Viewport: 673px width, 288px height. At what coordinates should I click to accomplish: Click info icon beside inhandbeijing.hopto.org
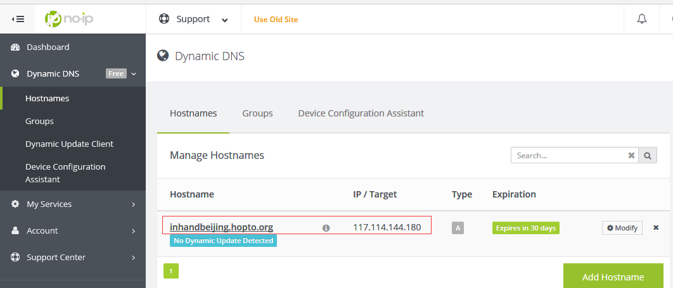coord(326,228)
